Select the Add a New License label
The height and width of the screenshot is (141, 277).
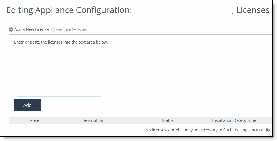coord(31,29)
